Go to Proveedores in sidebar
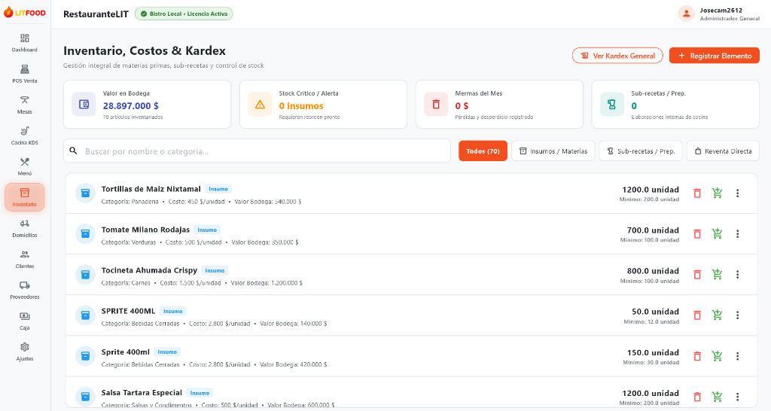 click(25, 291)
